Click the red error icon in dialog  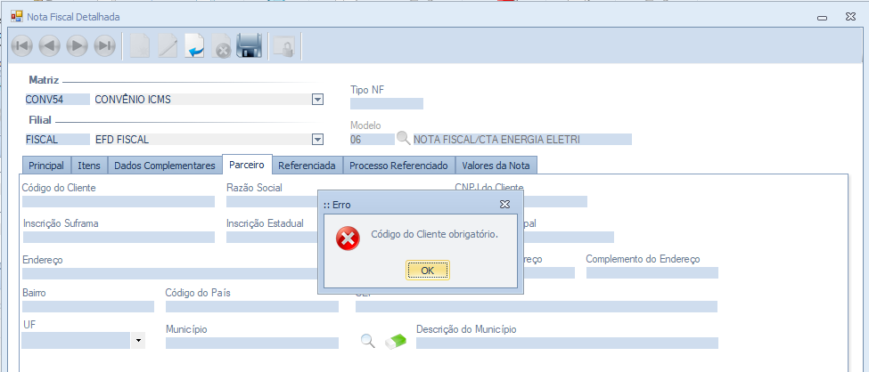tap(348, 239)
